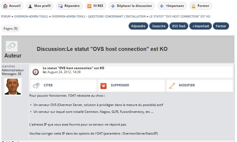
Task: Click the plus icon beside +Important
Action: (x=162, y=6)
